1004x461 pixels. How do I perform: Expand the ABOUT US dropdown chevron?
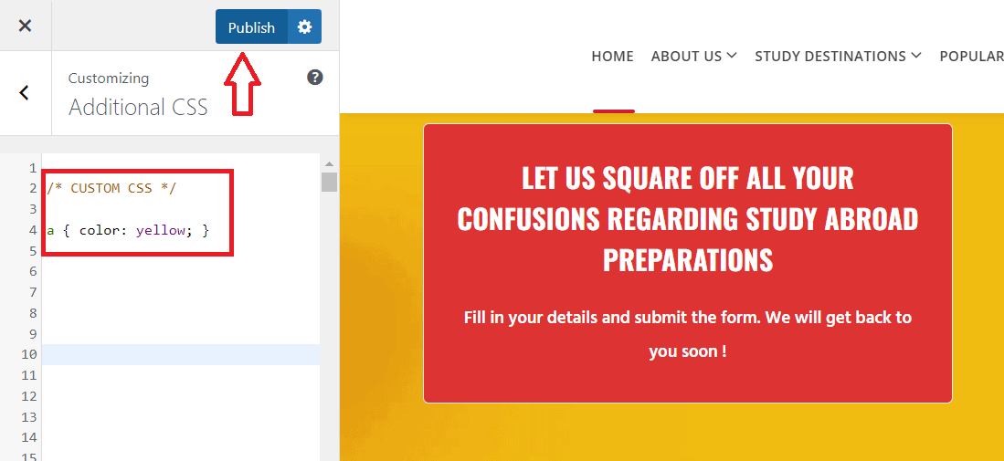pos(732,57)
